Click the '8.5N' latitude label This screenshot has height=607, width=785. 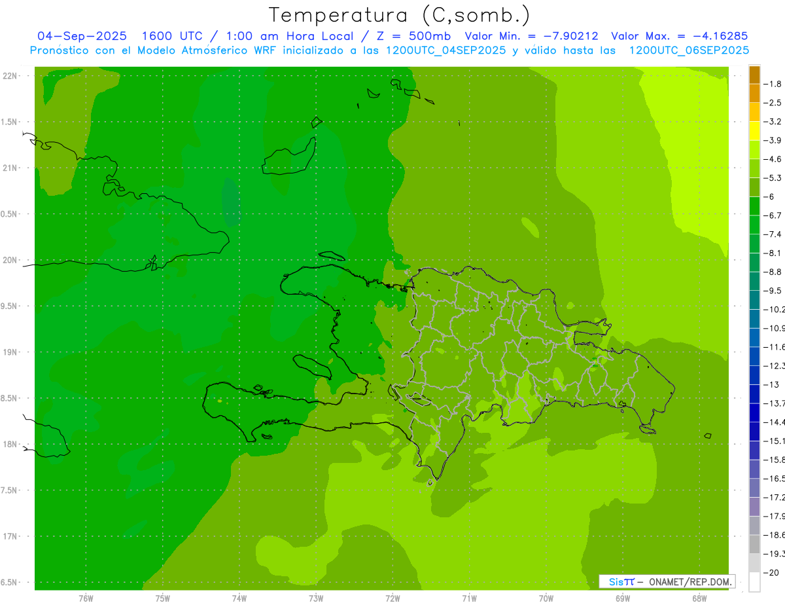point(9,398)
